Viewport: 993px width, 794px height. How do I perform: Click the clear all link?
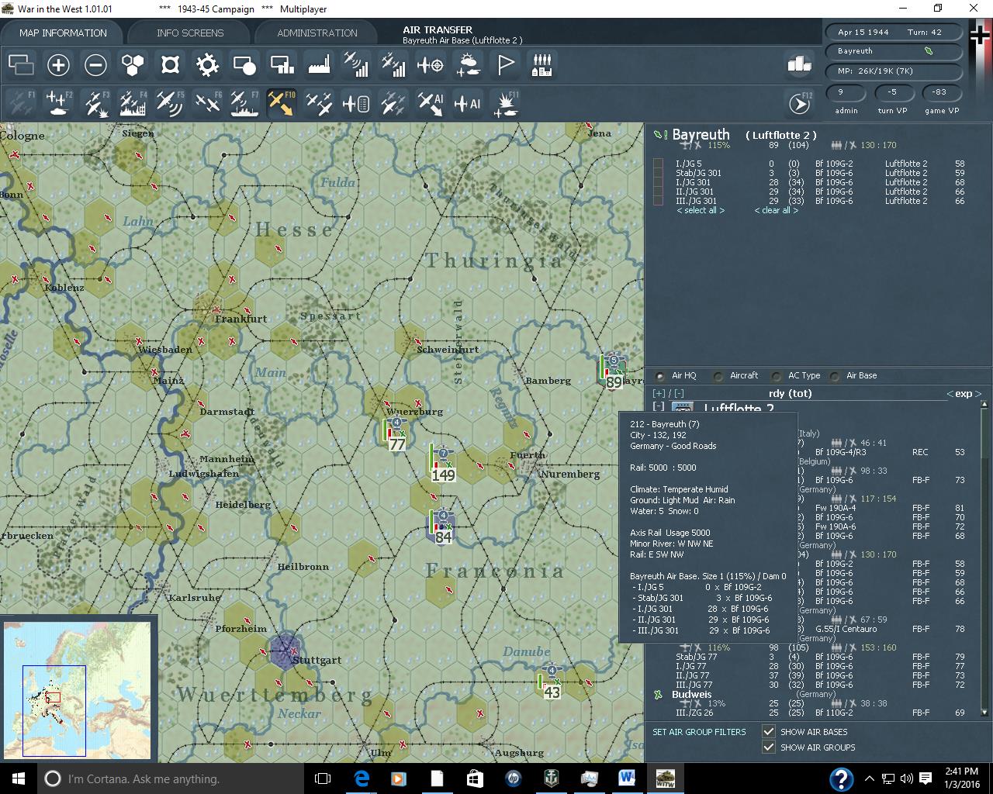(776, 210)
